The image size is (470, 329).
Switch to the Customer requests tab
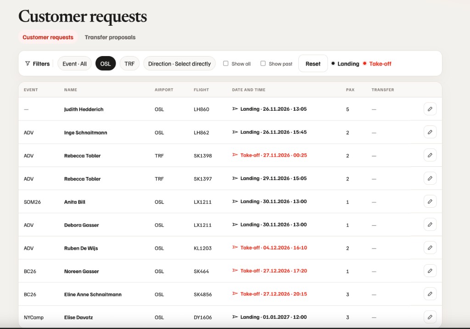(x=48, y=37)
